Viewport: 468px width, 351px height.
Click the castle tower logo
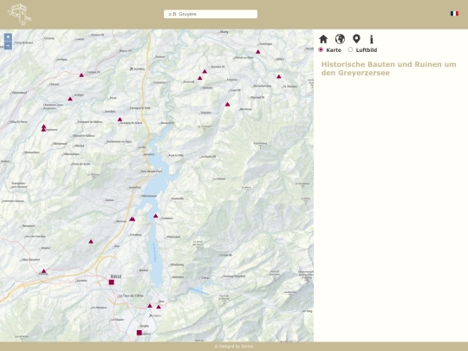19,14
